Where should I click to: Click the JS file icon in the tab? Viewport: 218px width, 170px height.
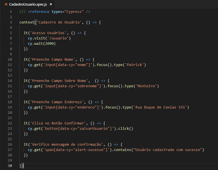pos(6,4)
